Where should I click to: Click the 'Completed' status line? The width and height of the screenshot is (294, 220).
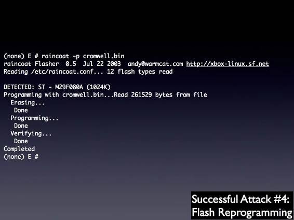click(19, 149)
